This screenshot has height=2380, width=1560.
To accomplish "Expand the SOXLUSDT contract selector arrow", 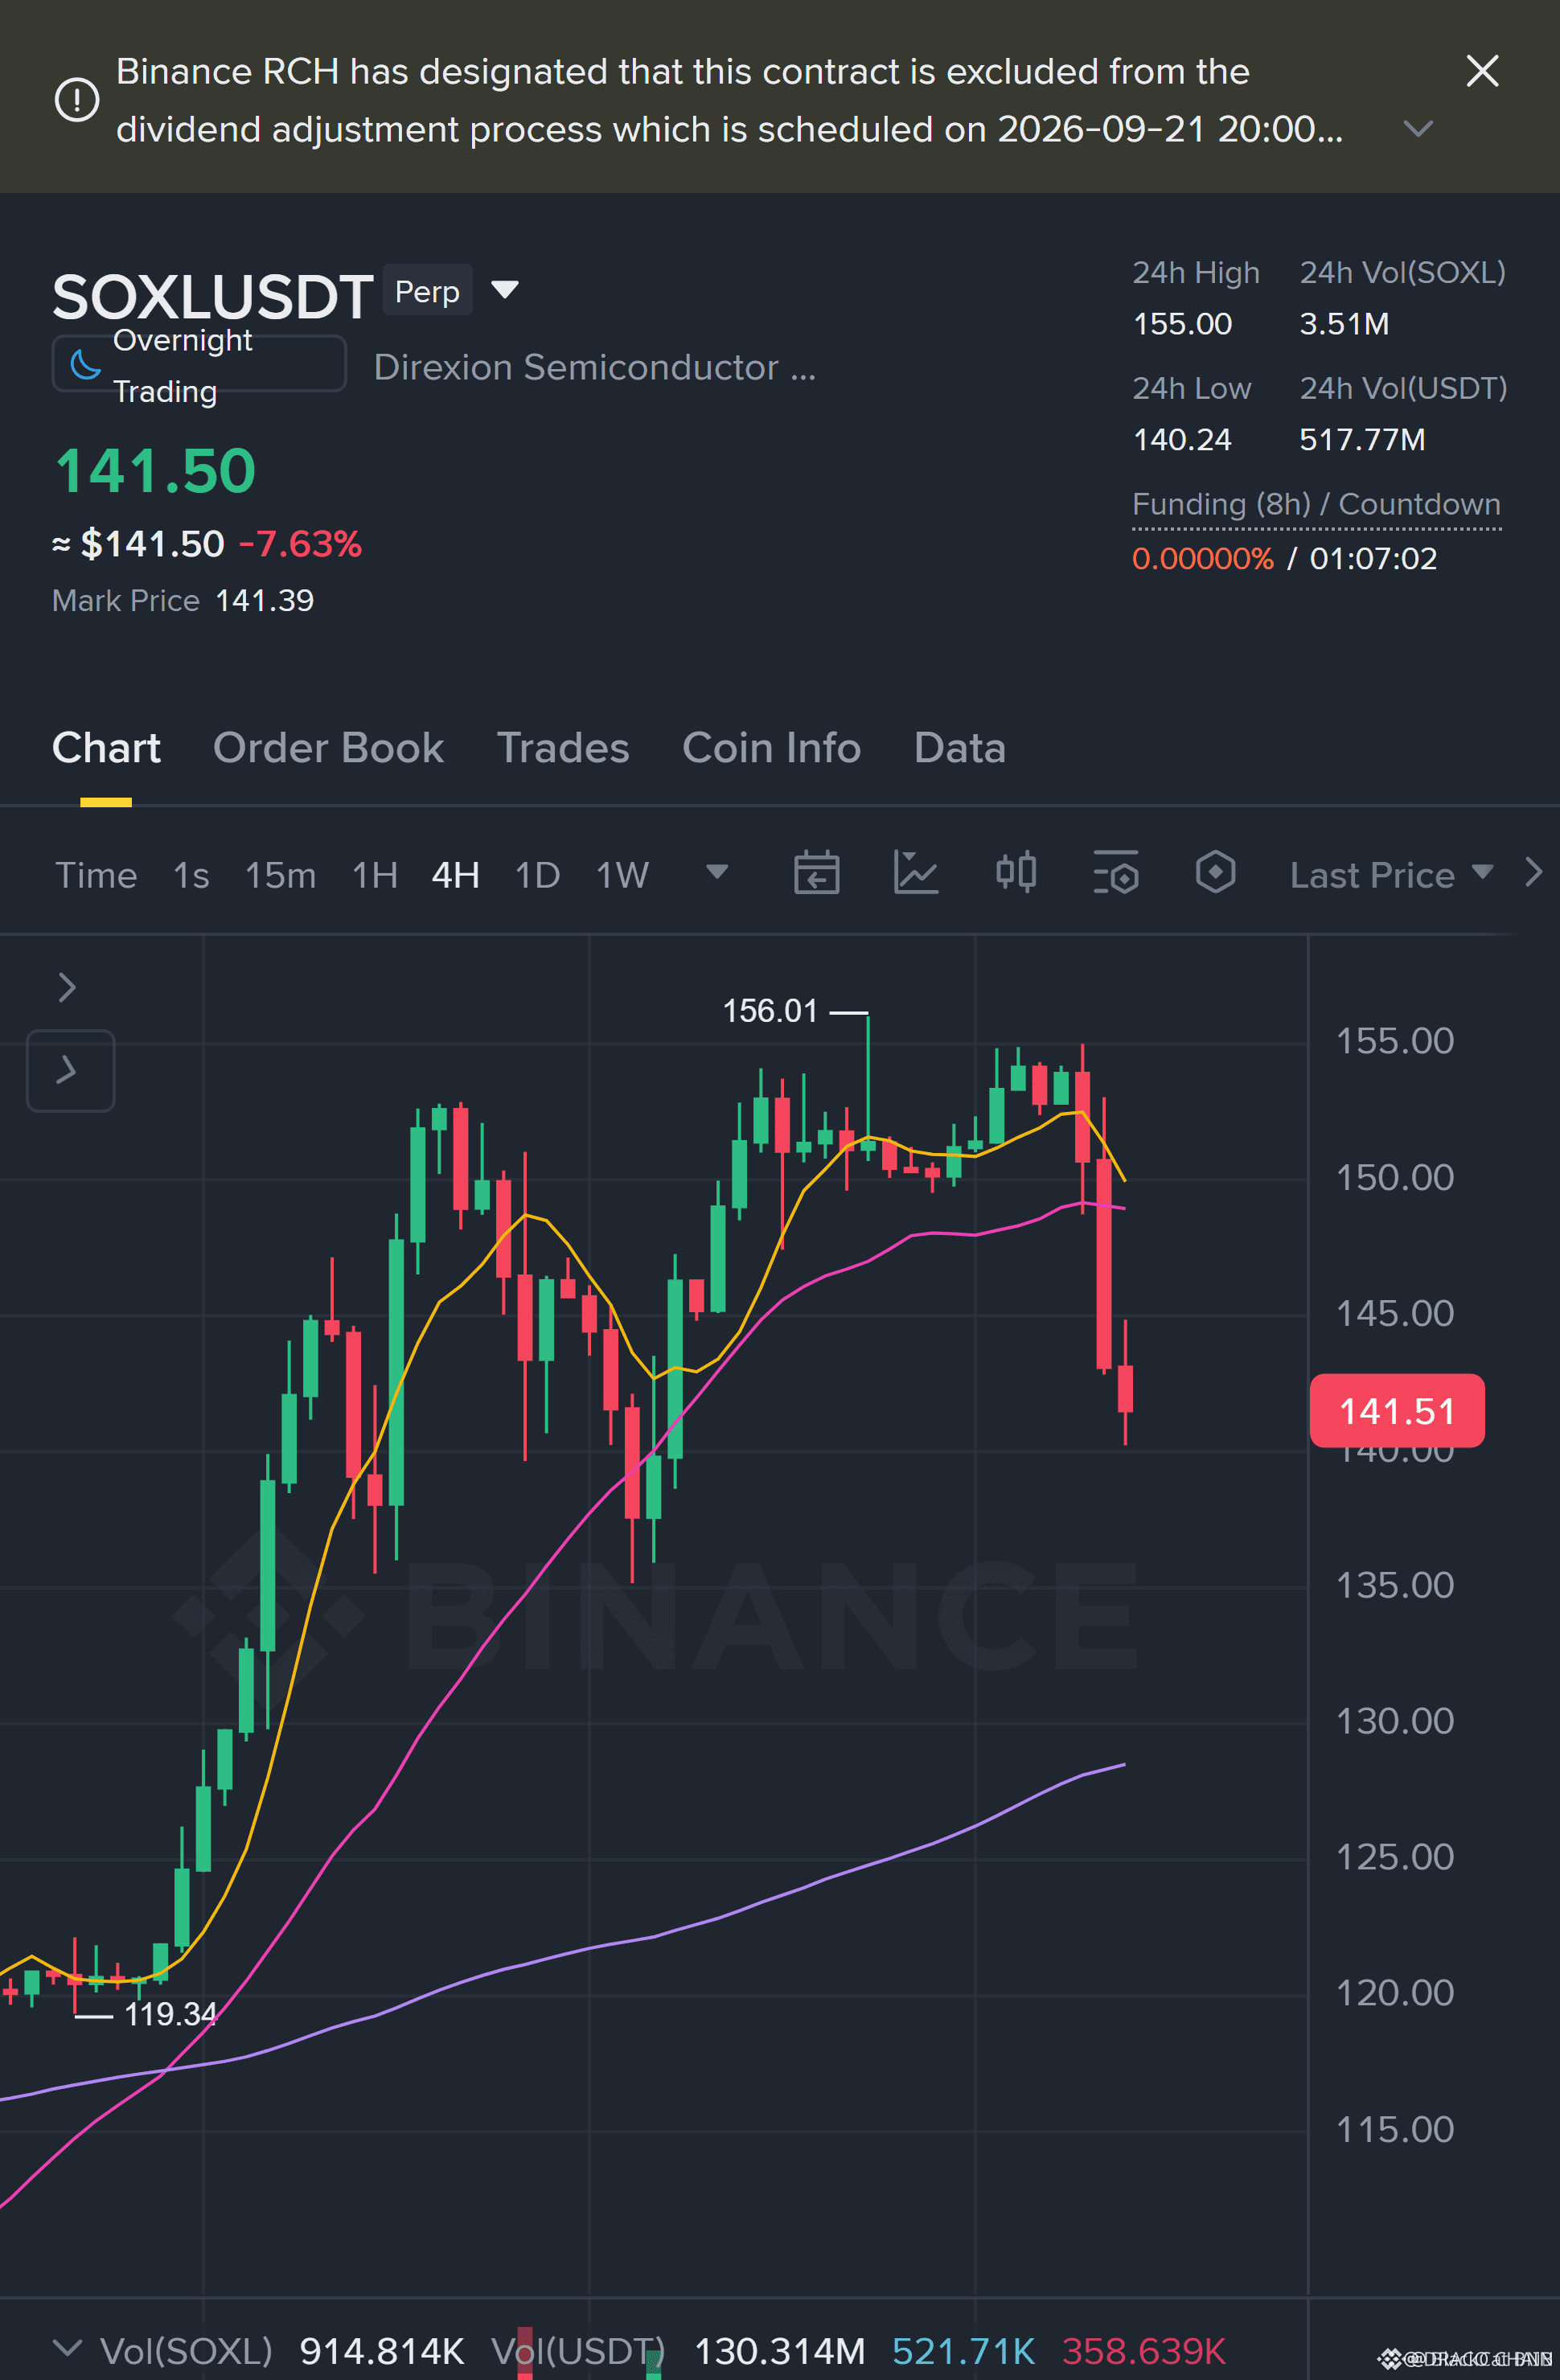I will [x=505, y=290].
